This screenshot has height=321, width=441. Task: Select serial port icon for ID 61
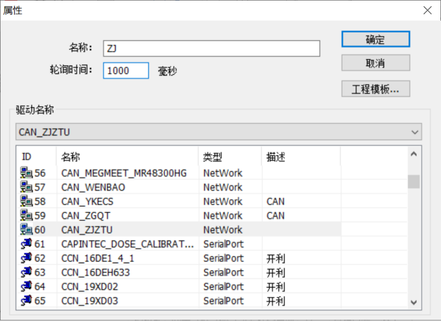26,244
